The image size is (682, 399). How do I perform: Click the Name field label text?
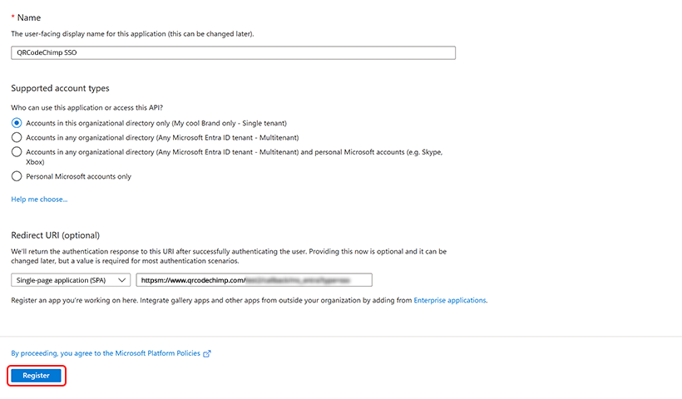pyautogui.click(x=29, y=17)
